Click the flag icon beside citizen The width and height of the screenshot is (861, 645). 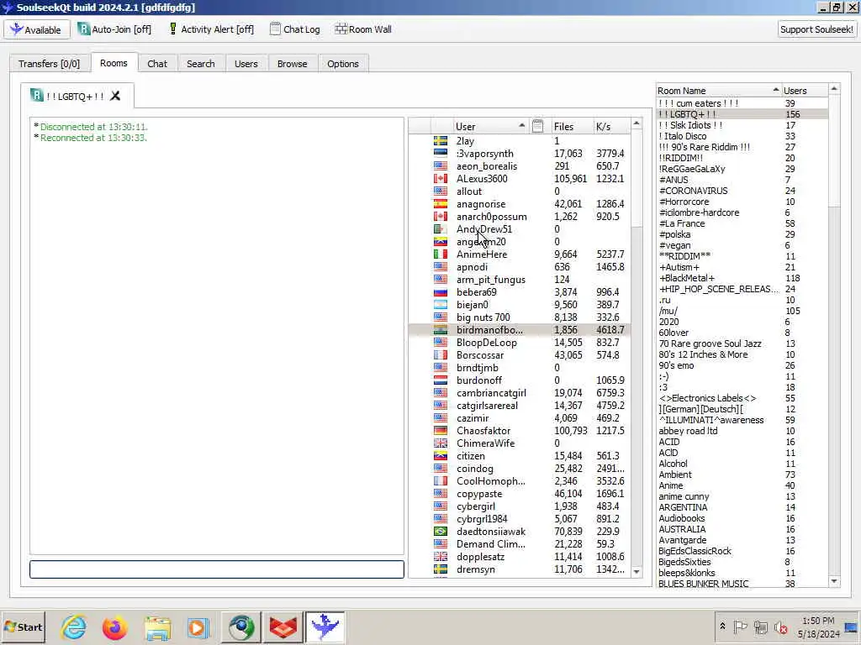[x=441, y=456]
